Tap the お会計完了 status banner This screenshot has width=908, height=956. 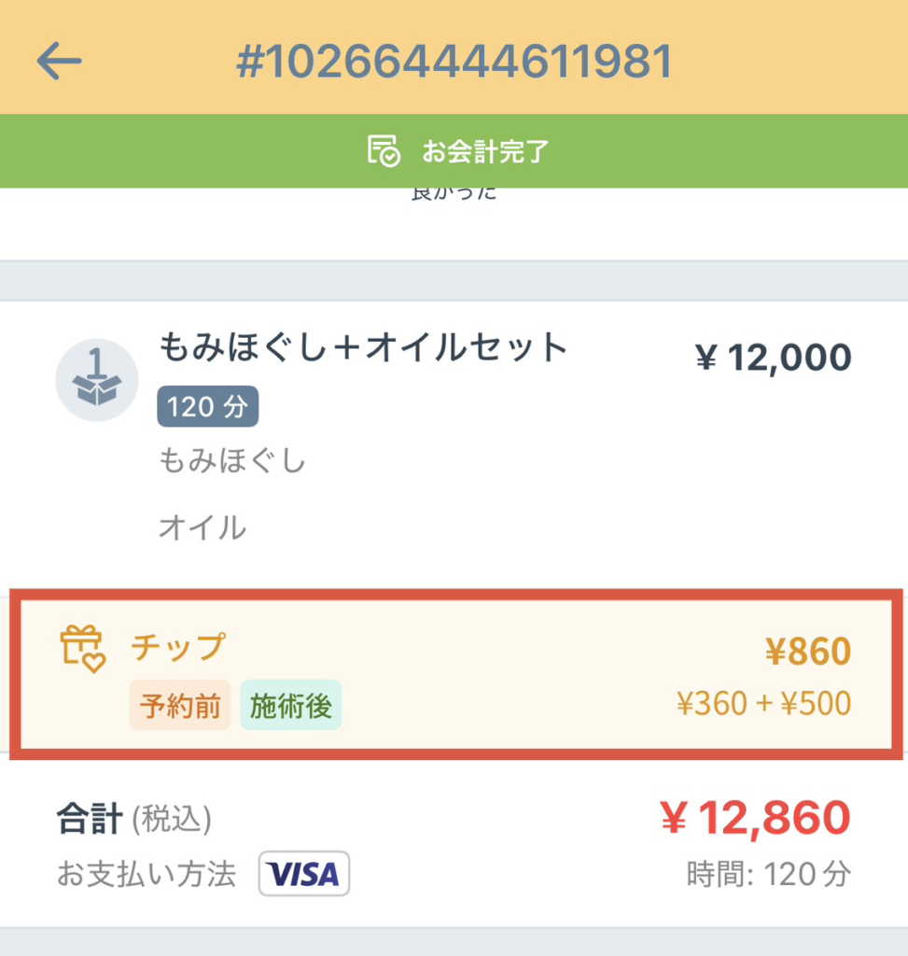[483, 151]
